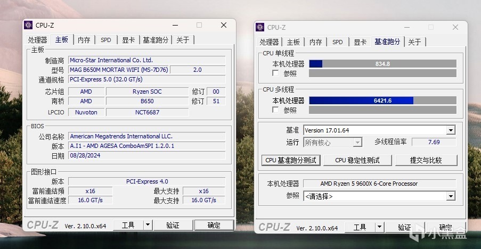Open 主板 tab in right window
This screenshot has width=481, height=249.
click(x=293, y=42)
